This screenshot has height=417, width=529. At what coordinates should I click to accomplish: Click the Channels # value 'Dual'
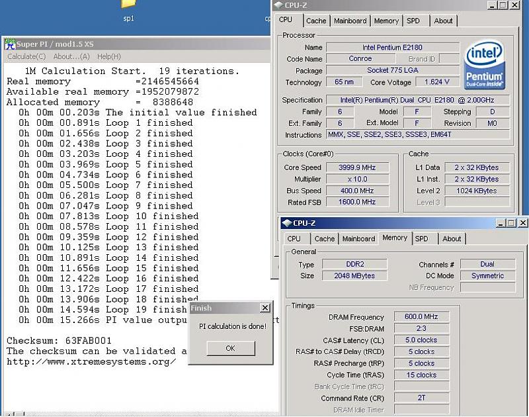487,264
